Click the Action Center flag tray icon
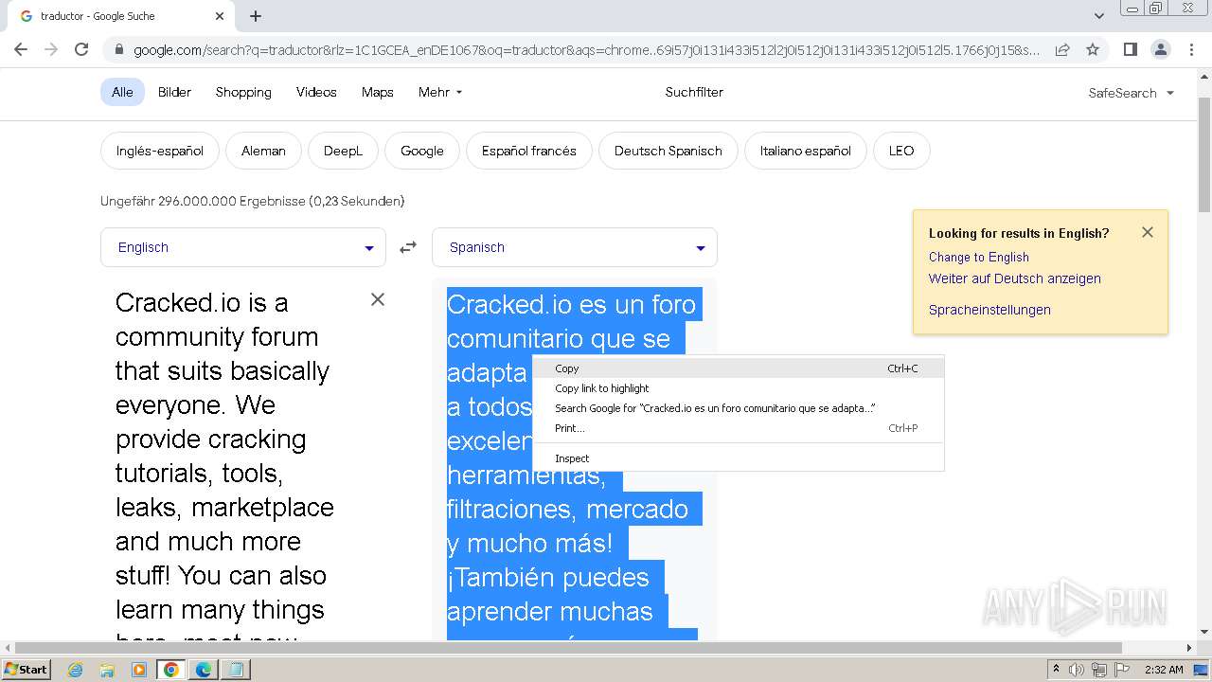Viewport: 1212px width, 682px height. tap(1120, 670)
